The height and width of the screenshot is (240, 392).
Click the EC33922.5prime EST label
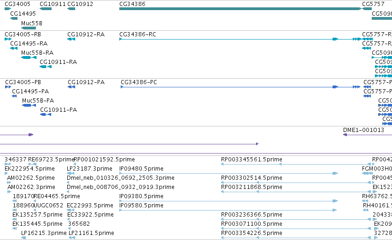[90, 215]
